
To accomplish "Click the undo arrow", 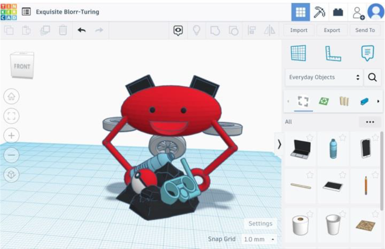I will click(82, 30).
